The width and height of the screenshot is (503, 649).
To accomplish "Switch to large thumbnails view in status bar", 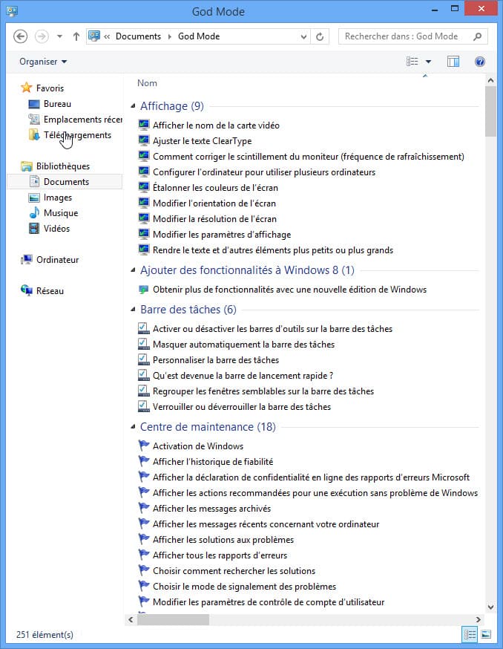I will [x=486, y=634].
